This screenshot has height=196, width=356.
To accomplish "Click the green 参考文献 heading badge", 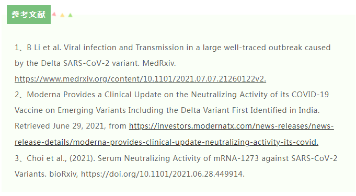I will 29,15.
